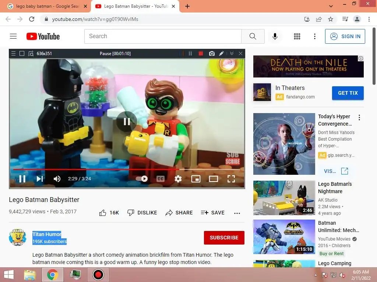Screen dimensions: 377x282
Task: Skip to next video
Action: [x=40, y=179]
